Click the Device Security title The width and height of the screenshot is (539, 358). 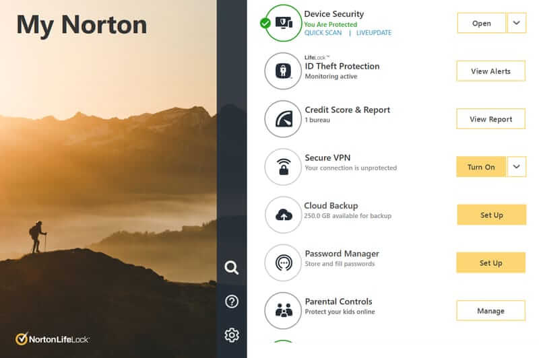click(x=334, y=14)
